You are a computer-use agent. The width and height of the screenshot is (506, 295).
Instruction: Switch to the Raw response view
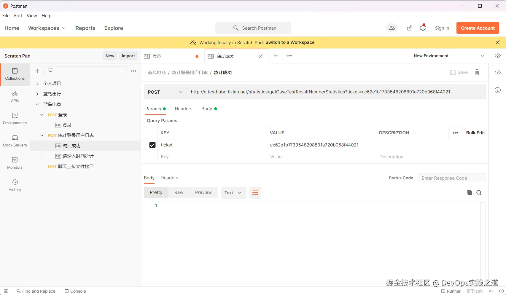tap(179, 192)
